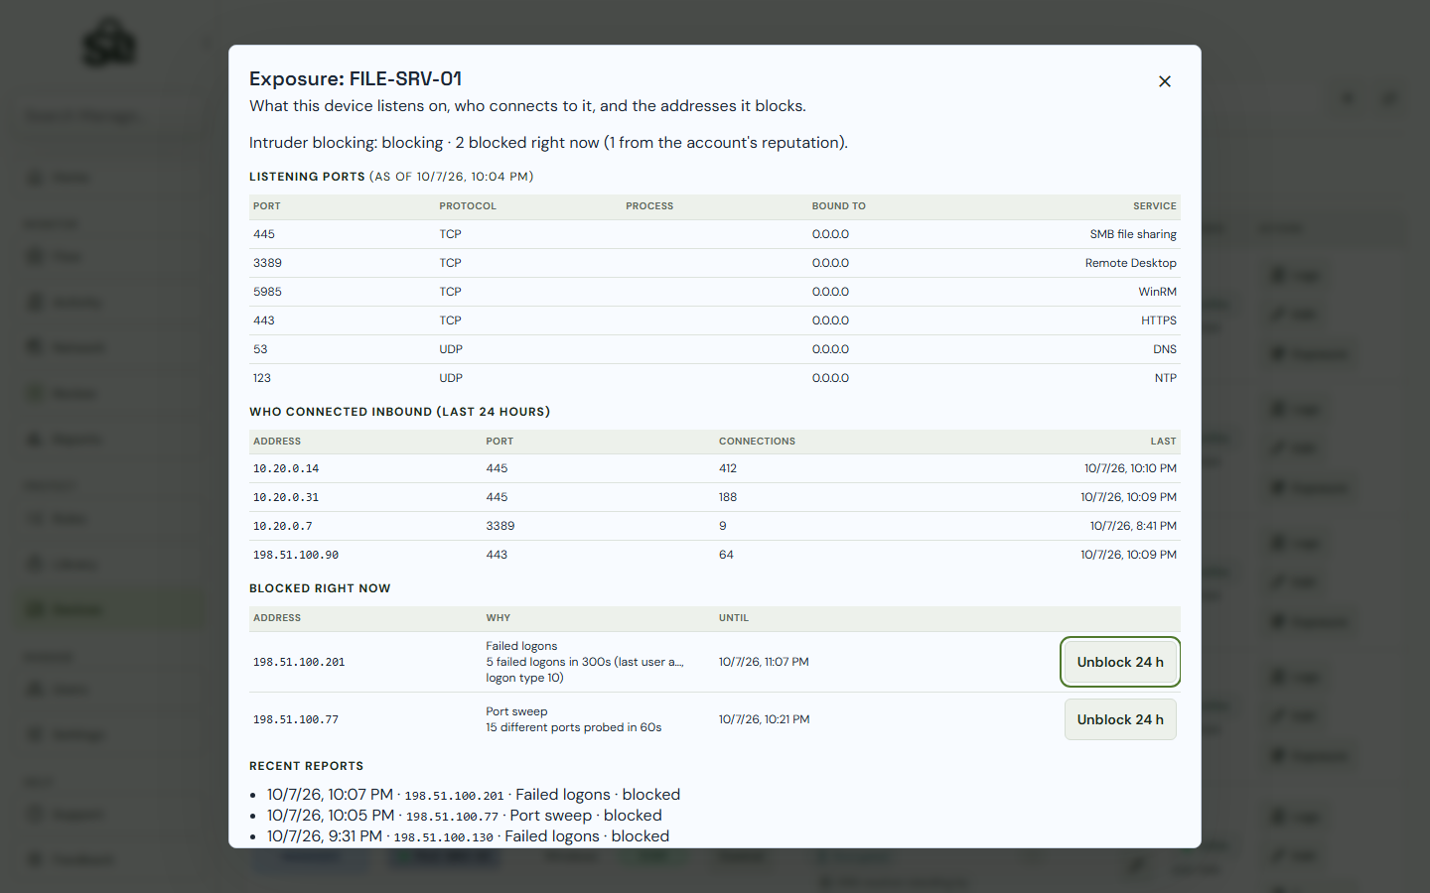
Task: Select port 3389 listening row
Action: (715, 263)
